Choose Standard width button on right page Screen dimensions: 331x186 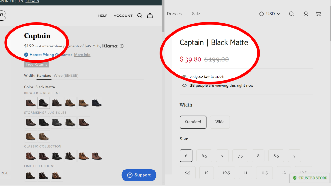(193, 122)
